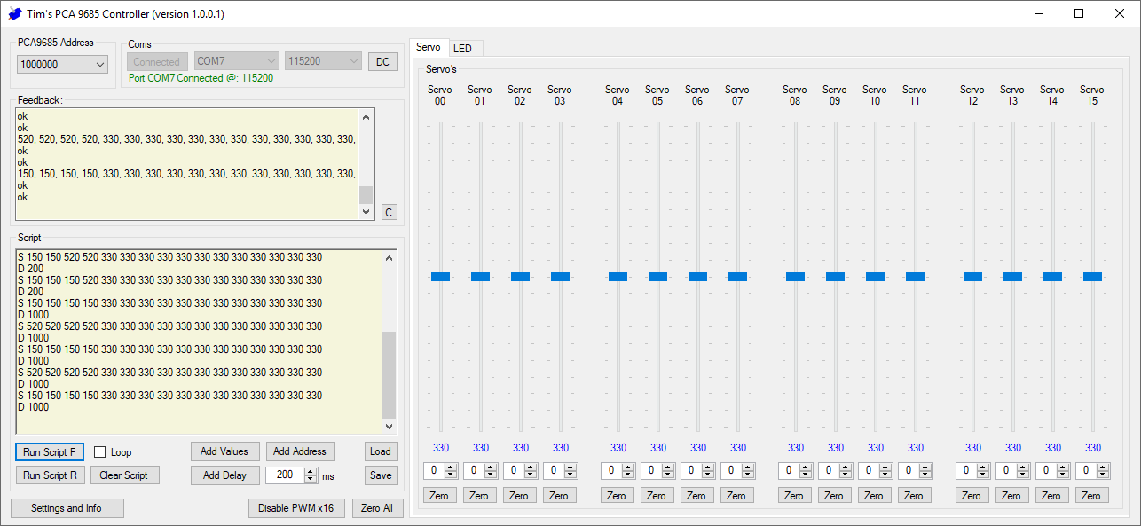The height and width of the screenshot is (526, 1141).
Task: Save the current script
Action: pyautogui.click(x=381, y=475)
